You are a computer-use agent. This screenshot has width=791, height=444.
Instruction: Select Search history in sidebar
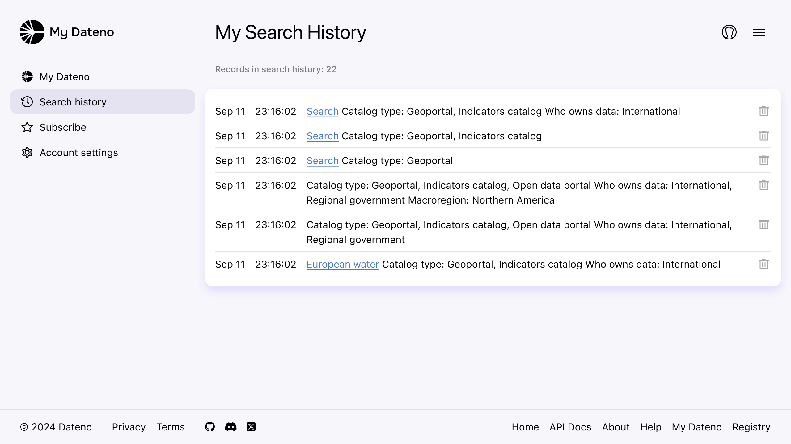73,102
